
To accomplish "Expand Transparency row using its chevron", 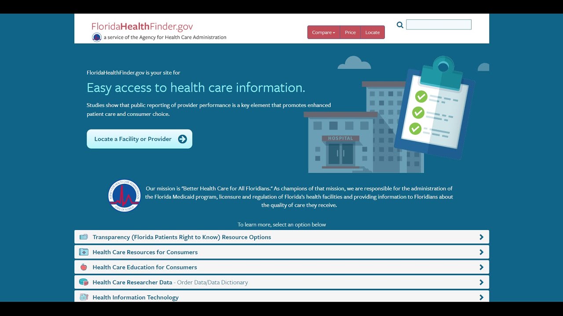I will tap(481, 237).
